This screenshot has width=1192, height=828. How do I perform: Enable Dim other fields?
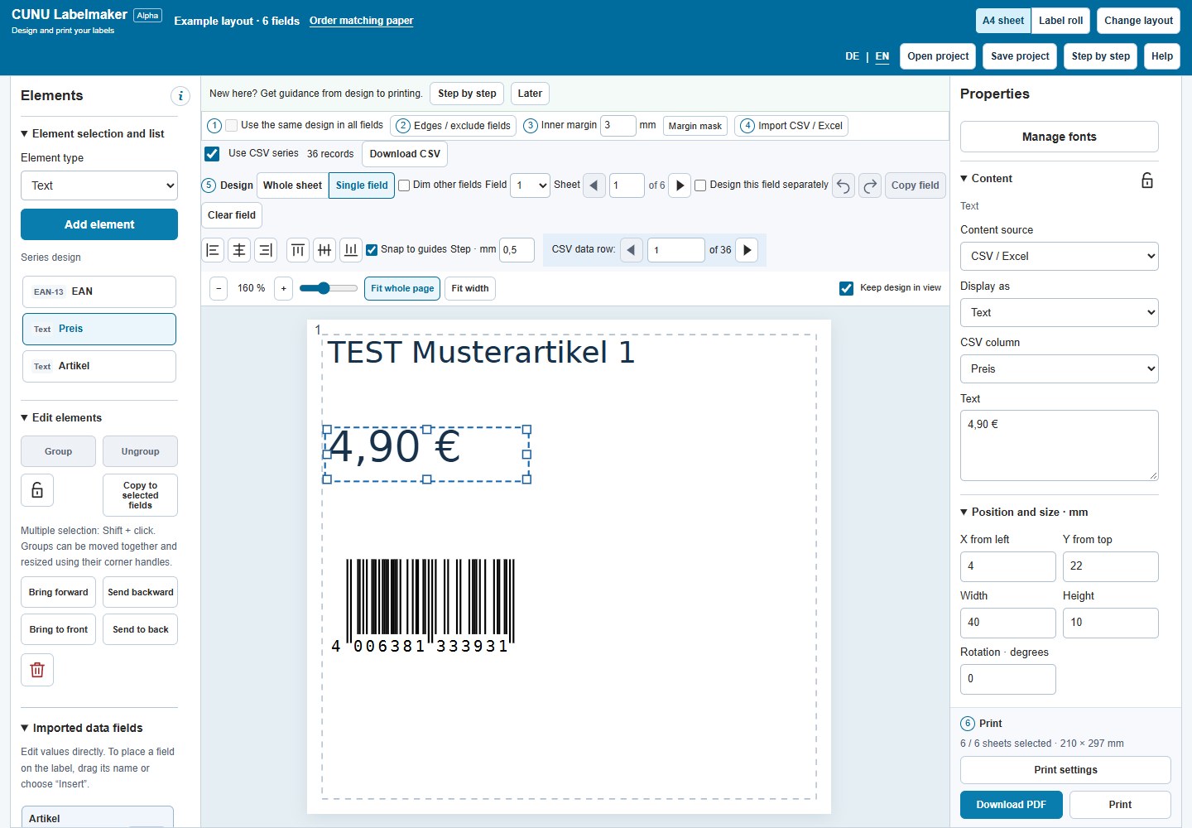(404, 185)
